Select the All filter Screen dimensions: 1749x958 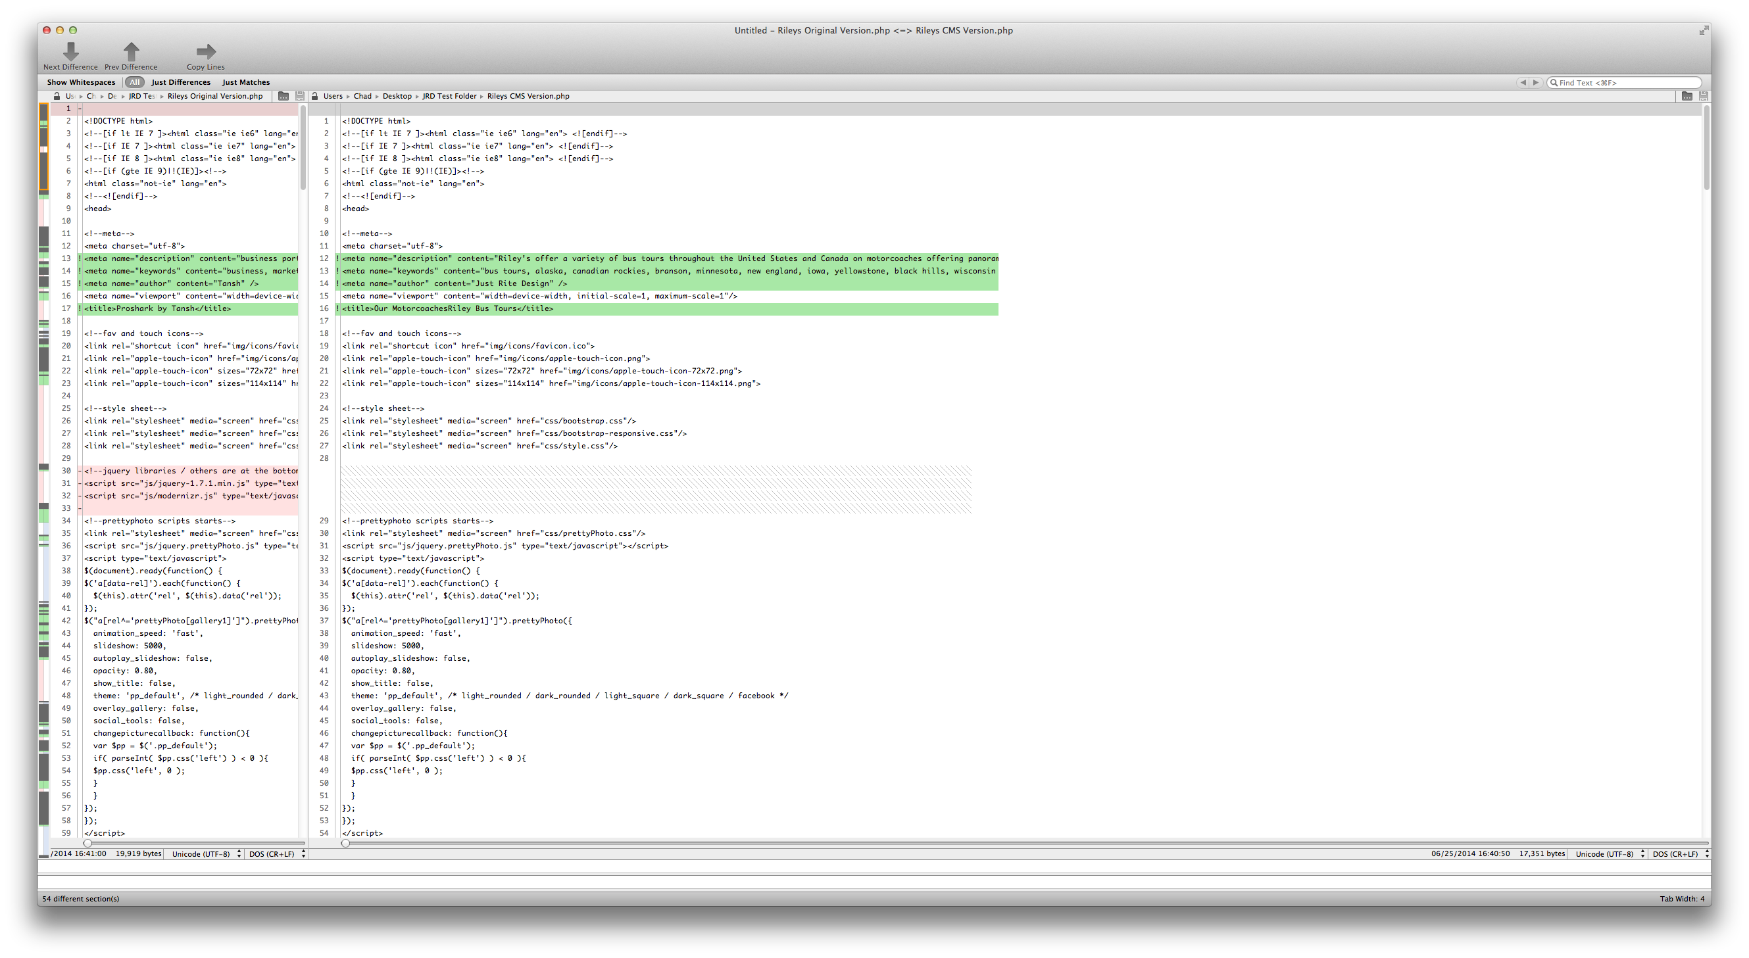134,83
